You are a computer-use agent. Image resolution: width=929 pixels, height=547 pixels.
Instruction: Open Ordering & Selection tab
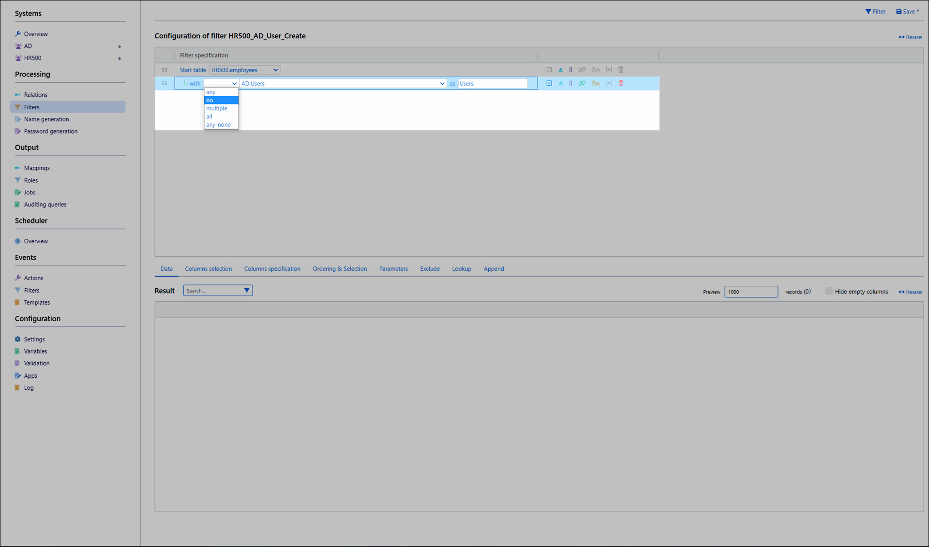click(339, 269)
